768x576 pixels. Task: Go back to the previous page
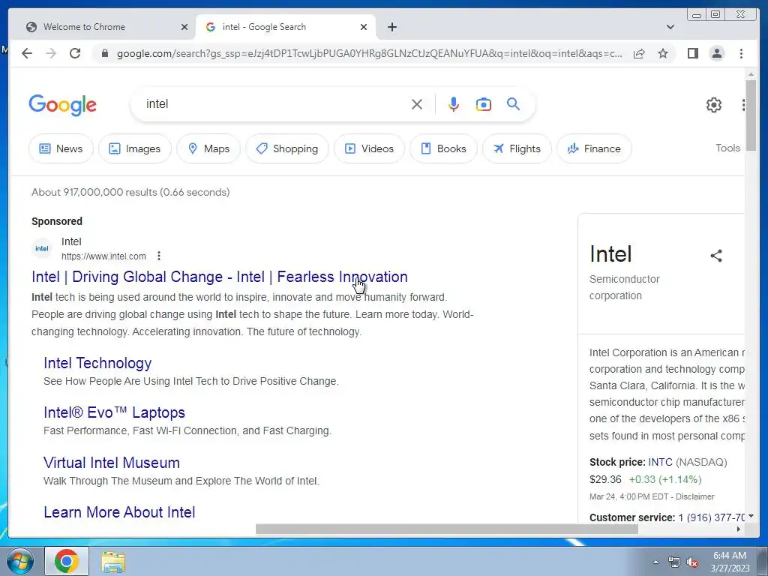[x=27, y=53]
